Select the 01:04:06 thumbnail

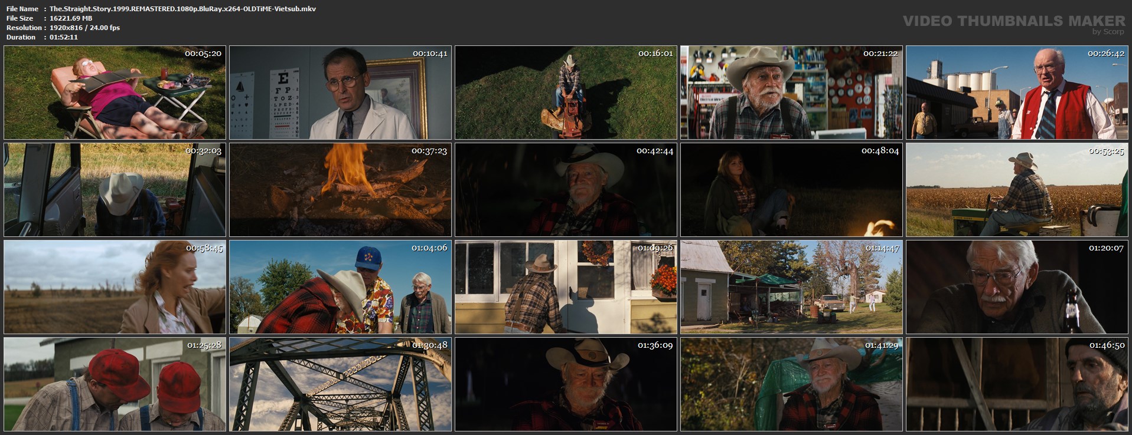pyautogui.click(x=340, y=287)
